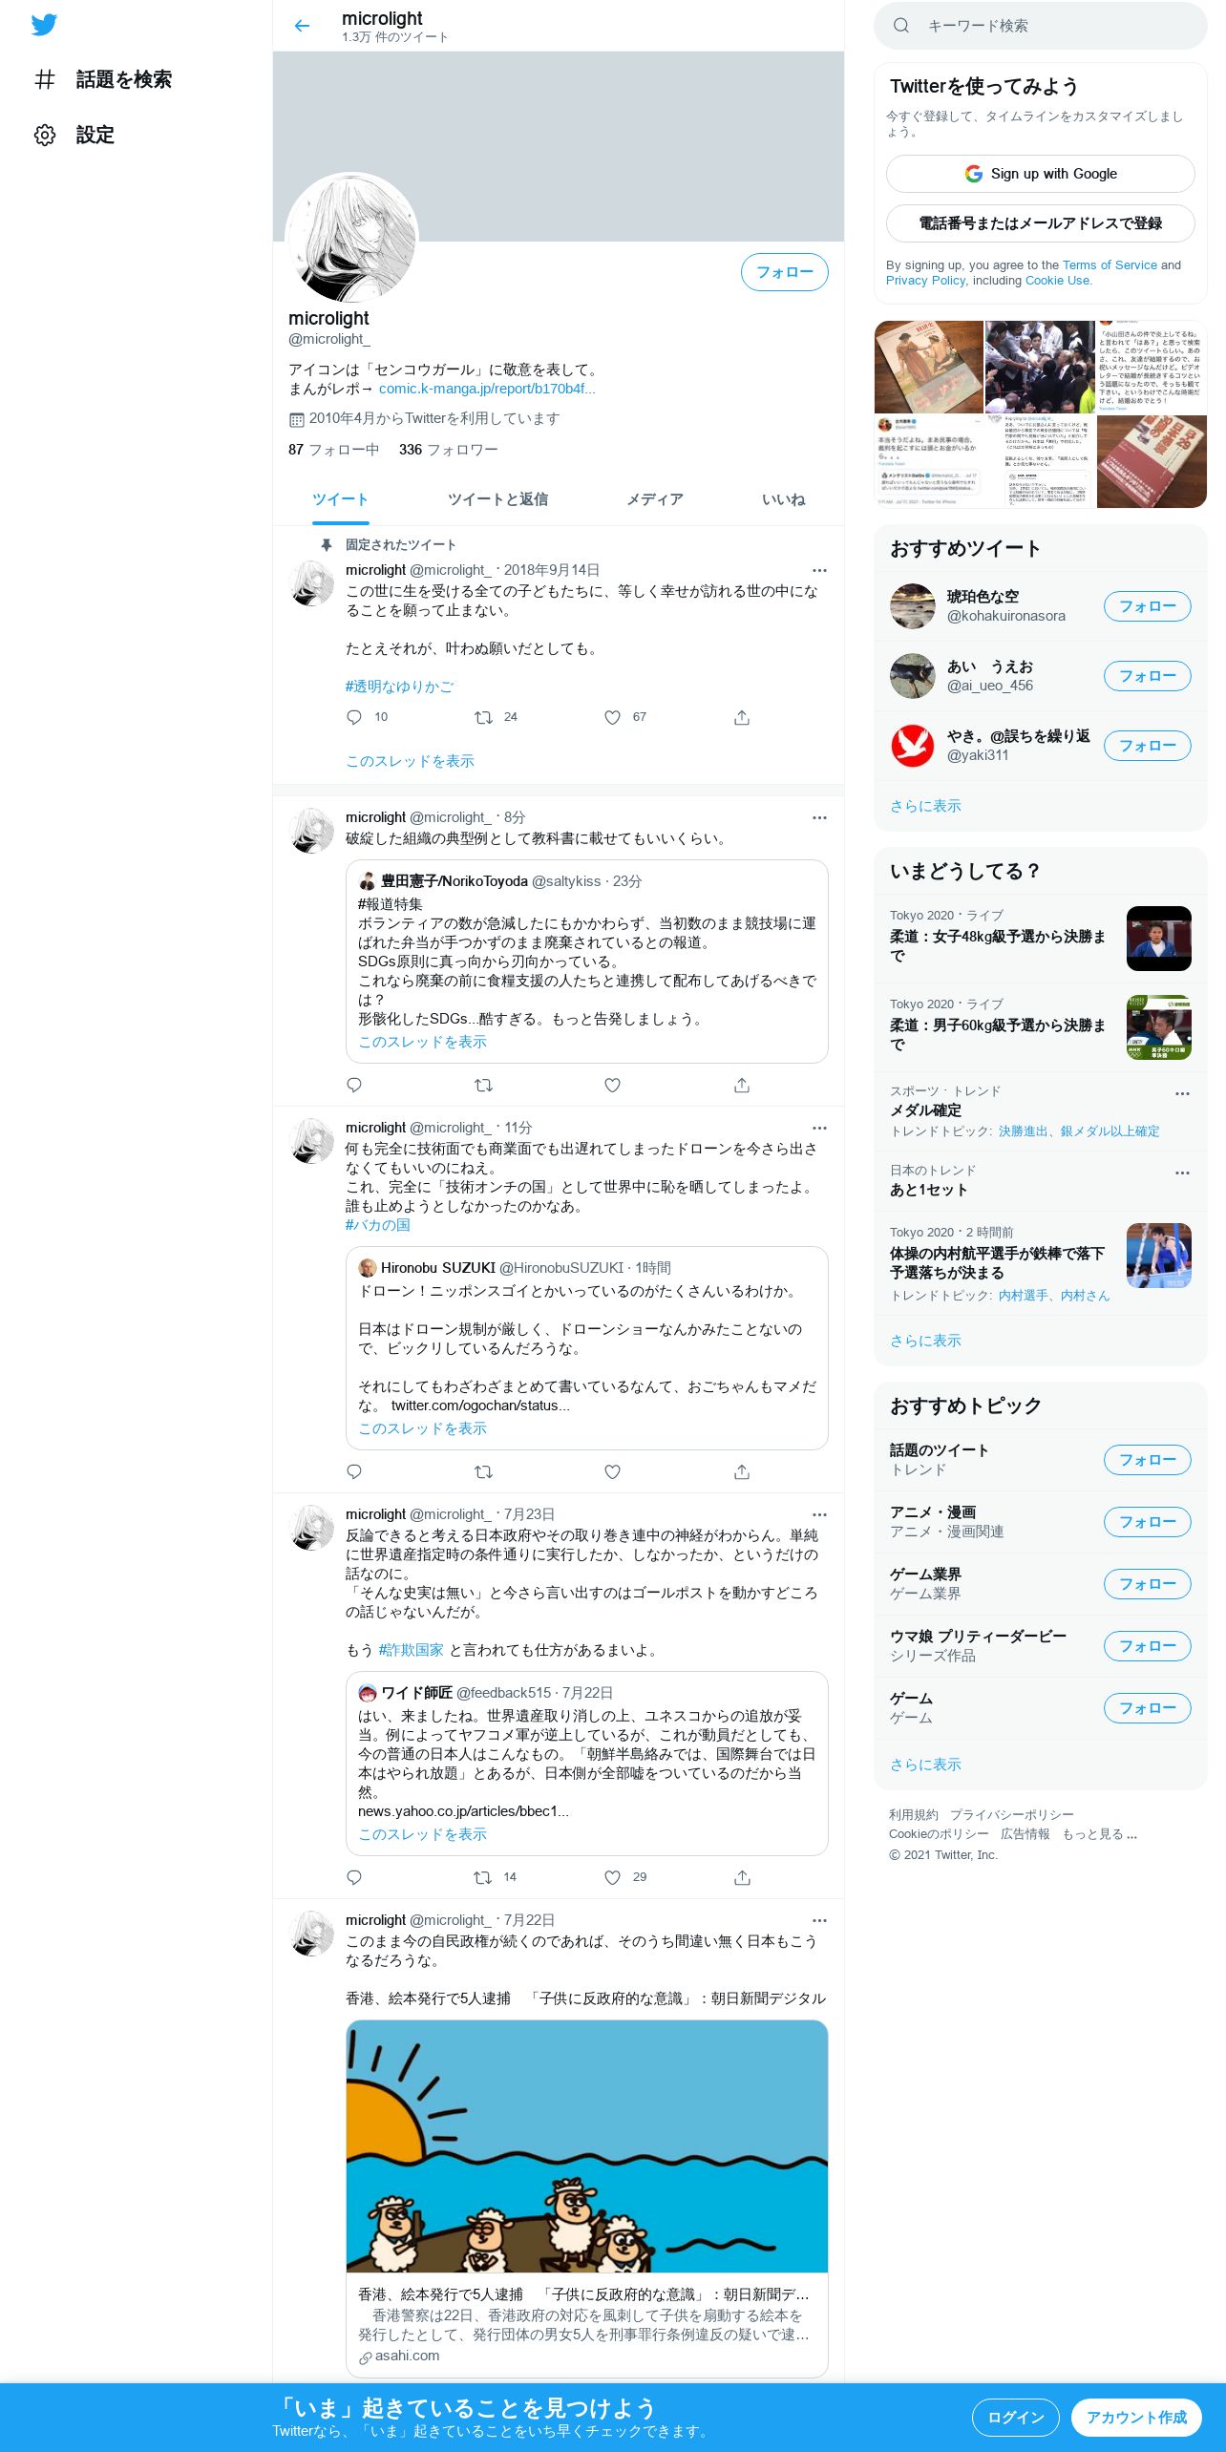The height and width of the screenshot is (2452, 1226).
Task: Show thread in 豊田憲子 quoted tweet
Action: coord(422,1042)
